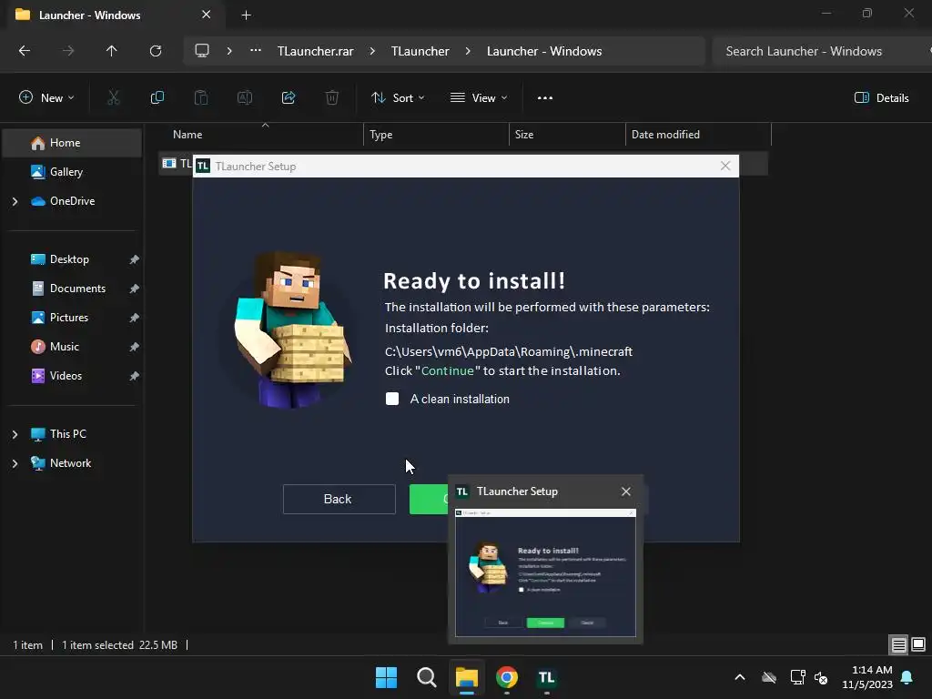Viewport: 932px width, 699px height.
Task: Switch to large thumbnails view icon
Action: [918, 644]
